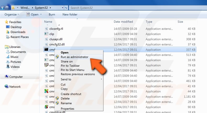This screenshot has height=113, width=207.
Task: Click the folder icon in address bar
Action: pos(13,8)
